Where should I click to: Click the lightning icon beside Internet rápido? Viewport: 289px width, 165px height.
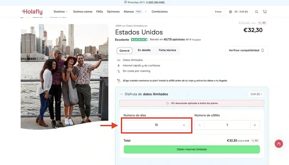click(x=118, y=66)
